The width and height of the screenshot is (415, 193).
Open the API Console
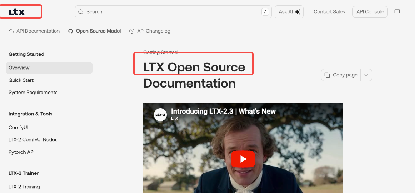370,12
